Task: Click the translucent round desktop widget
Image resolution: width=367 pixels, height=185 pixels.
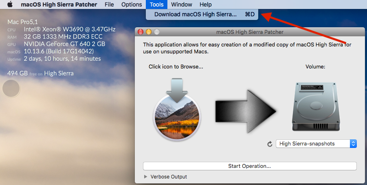Action: pos(11,88)
